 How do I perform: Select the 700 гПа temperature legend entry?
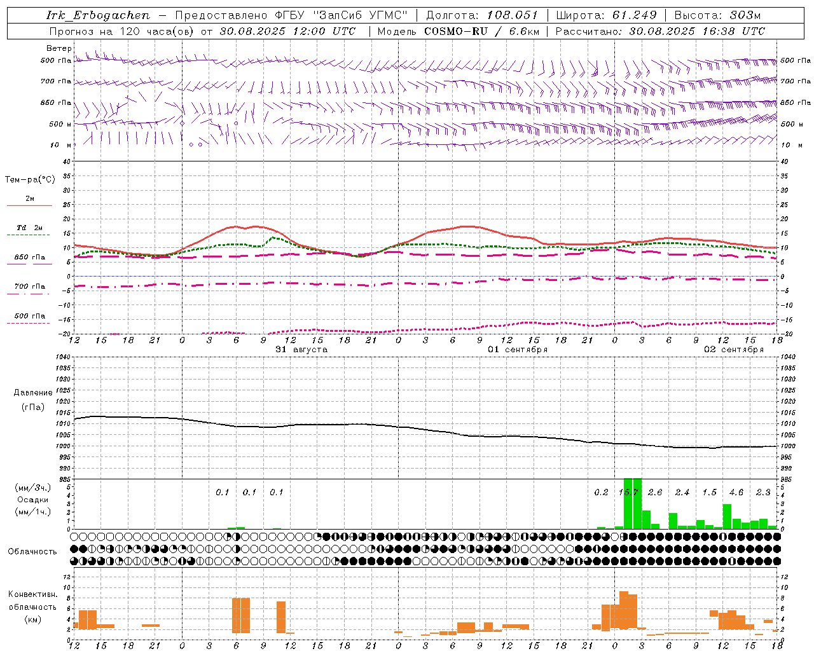coord(30,287)
